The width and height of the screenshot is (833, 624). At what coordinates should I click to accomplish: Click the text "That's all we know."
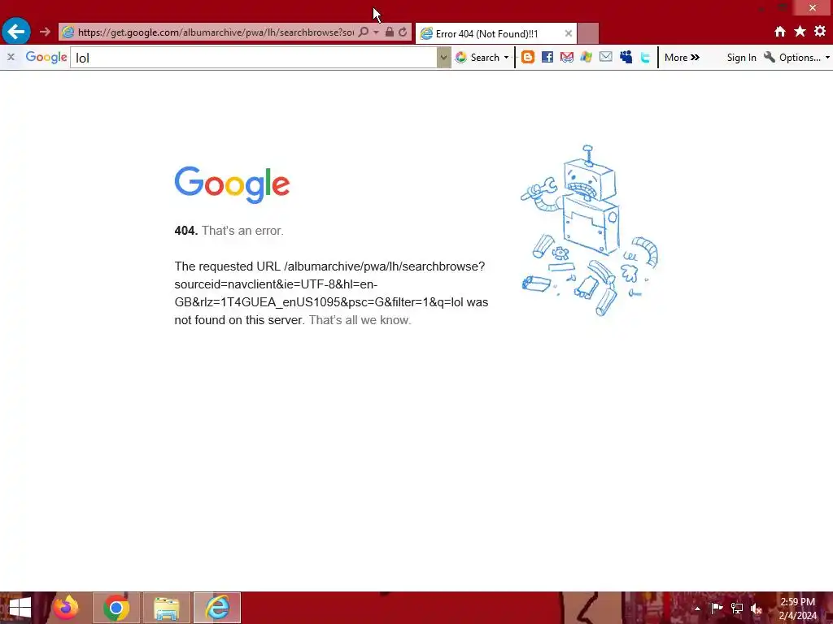pos(360,320)
